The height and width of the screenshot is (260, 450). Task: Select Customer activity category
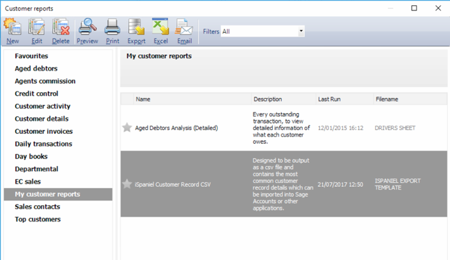point(43,106)
